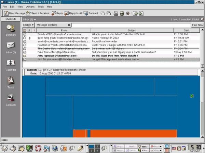
Task: Select the Public Holidays in 2003 message
Action: click(111, 38)
